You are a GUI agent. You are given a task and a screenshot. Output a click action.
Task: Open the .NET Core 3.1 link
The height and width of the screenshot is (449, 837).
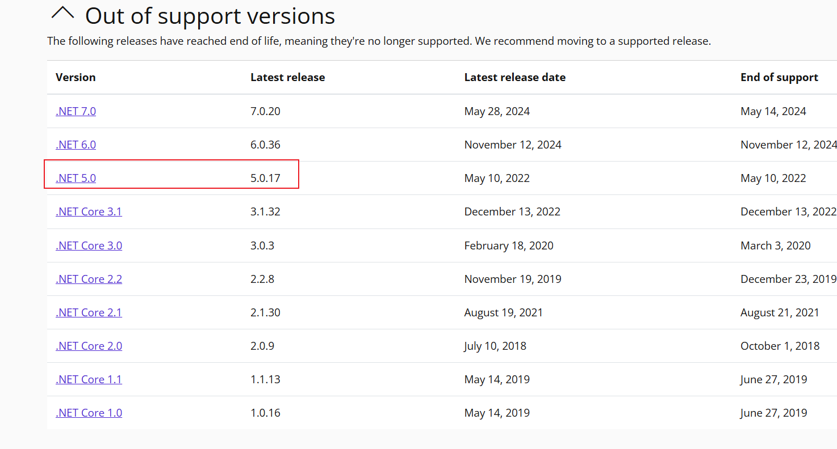click(x=89, y=211)
